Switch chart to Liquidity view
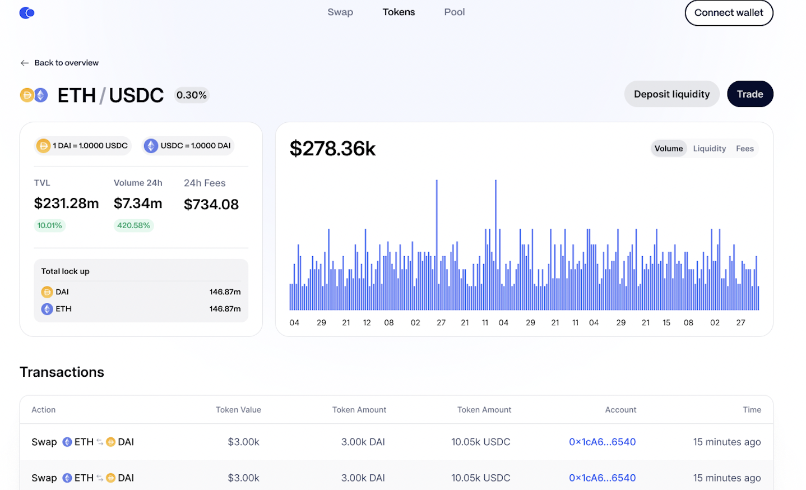 click(x=709, y=149)
